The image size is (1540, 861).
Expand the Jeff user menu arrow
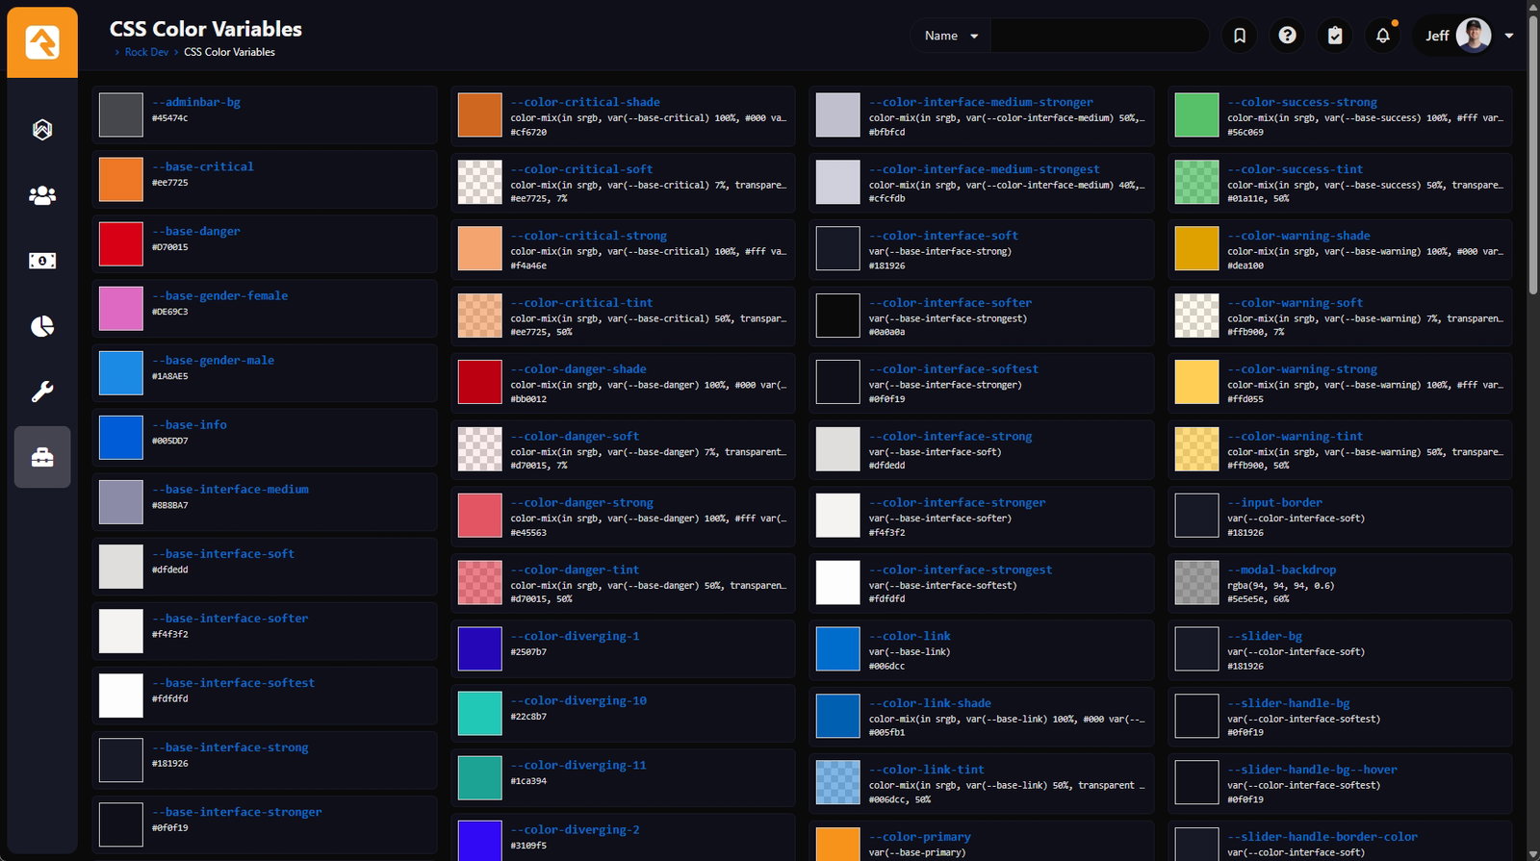coord(1509,36)
